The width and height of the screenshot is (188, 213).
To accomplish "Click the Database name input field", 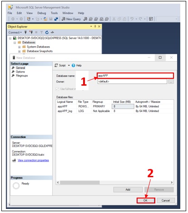I will coord(135,76).
